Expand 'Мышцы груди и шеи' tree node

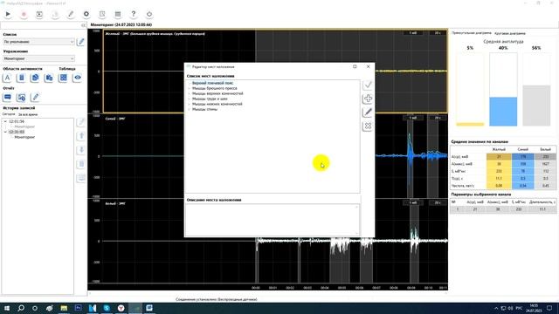[189, 99]
